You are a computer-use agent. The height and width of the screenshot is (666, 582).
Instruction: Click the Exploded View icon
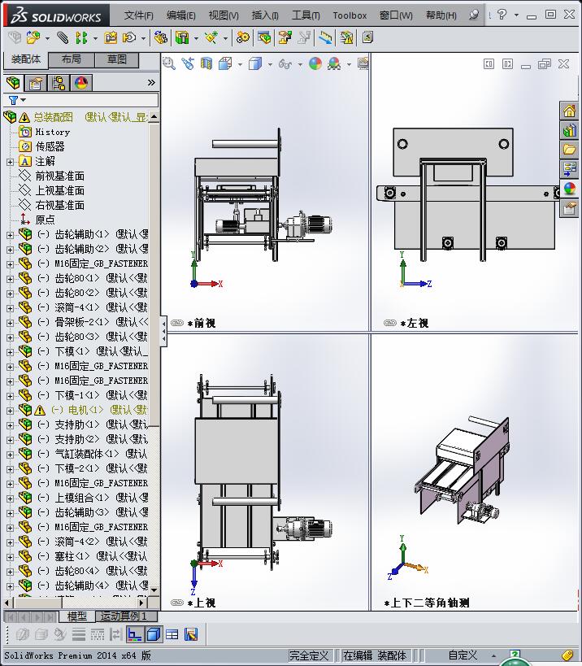tap(284, 37)
